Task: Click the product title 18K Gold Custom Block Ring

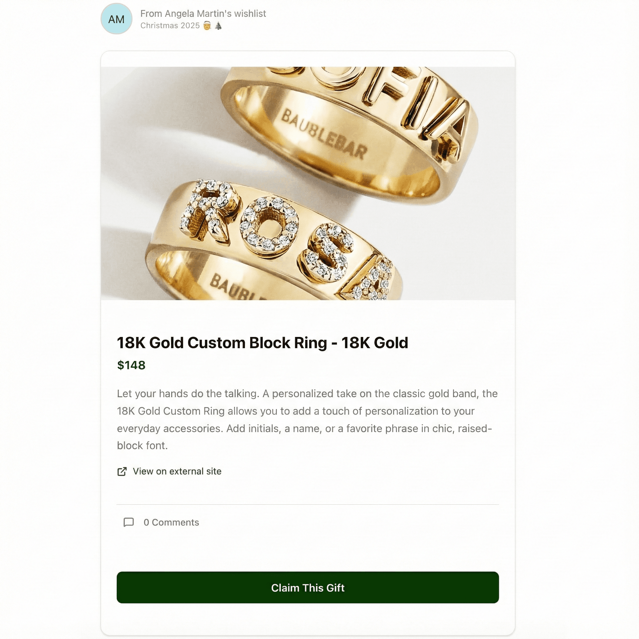Action: point(263,343)
